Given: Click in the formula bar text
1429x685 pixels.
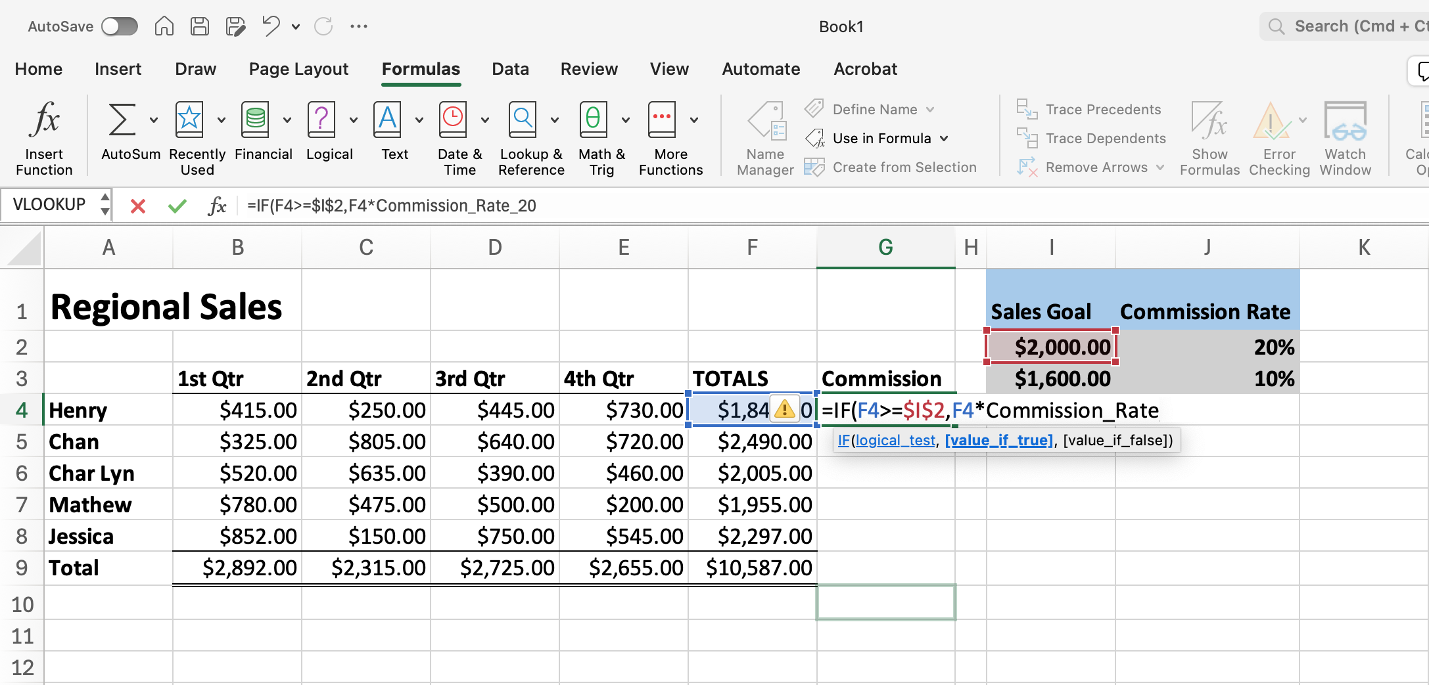Looking at the screenshot, I should (392, 206).
